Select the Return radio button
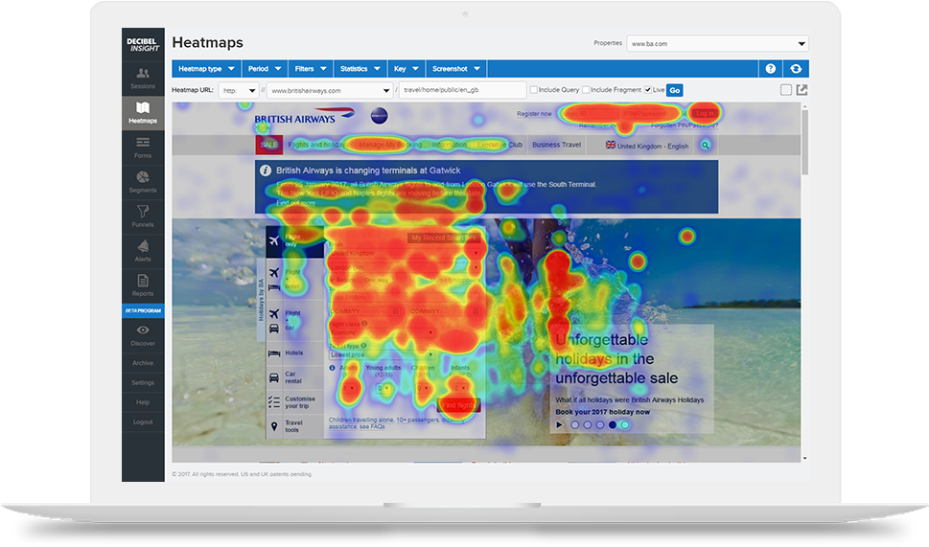Screen dimensions: 929x547 [333, 281]
